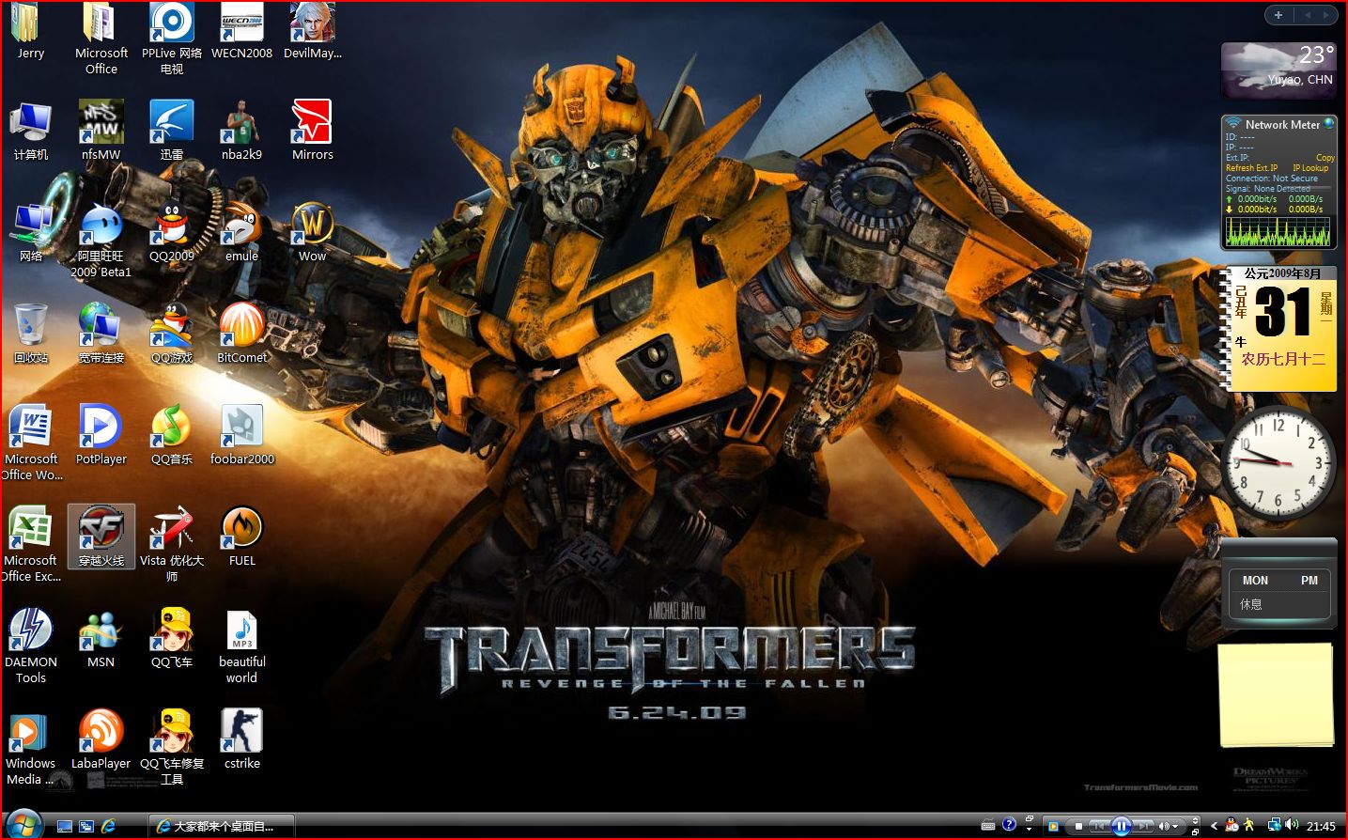Open the QQ飞车 game shortcut
The width and height of the screenshot is (1348, 840).
[172, 638]
